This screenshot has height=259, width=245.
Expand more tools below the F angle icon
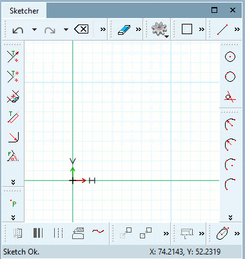click(13, 182)
